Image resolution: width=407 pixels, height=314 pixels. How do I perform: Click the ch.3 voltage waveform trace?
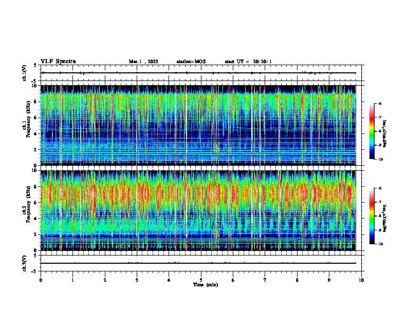198,263
